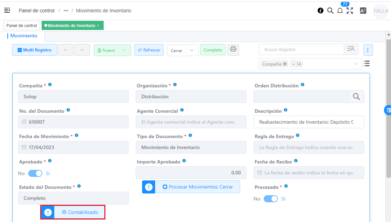Remove the Compañía filter tag
Image resolution: width=391 pixels, height=222 pixels.
[x=285, y=64]
